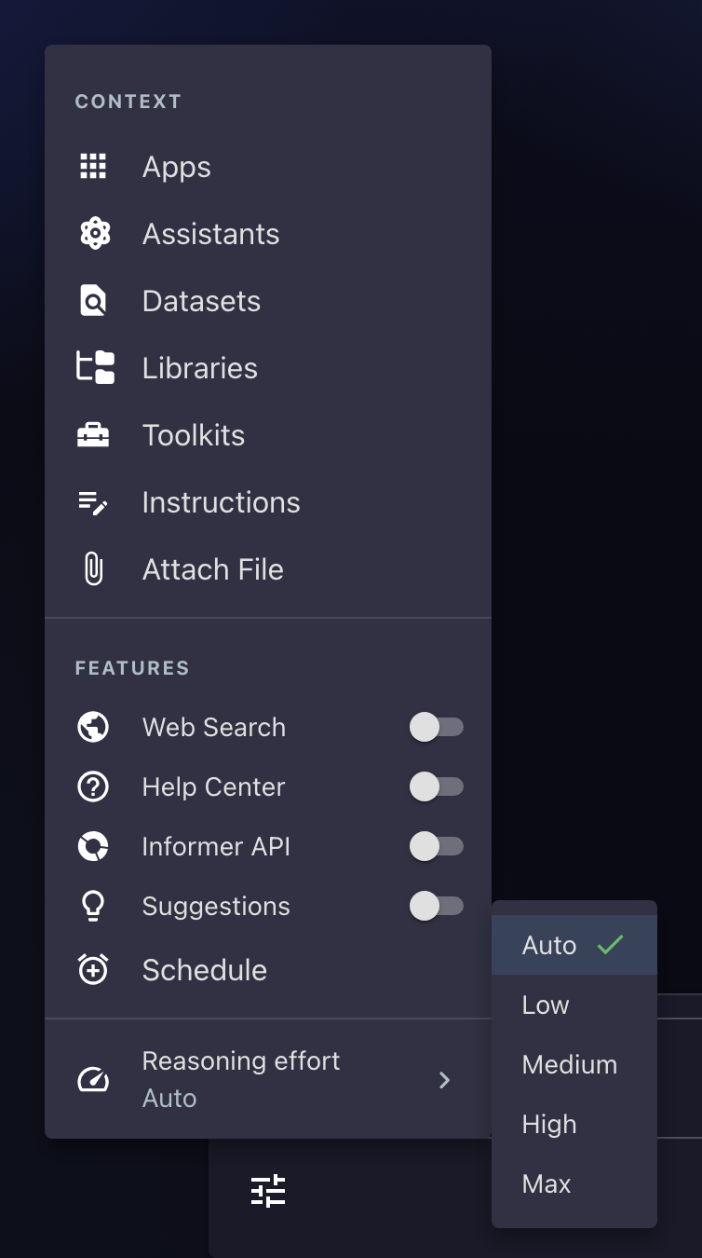Image resolution: width=702 pixels, height=1258 pixels.
Task: Toggle the Informer API switch on
Action: click(x=437, y=846)
